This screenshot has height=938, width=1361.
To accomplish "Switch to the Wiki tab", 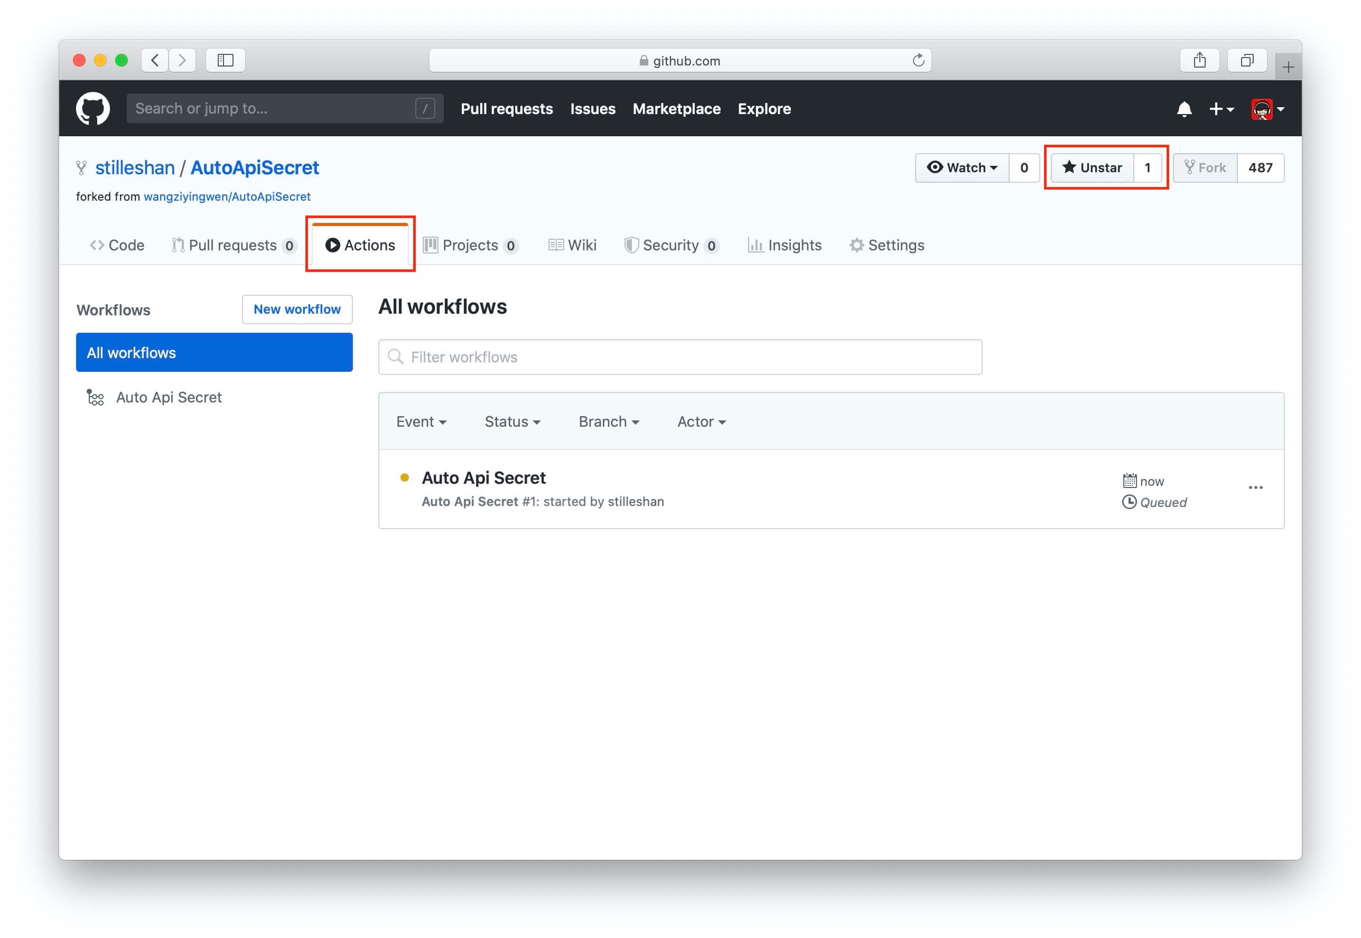I will pyautogui.click(x=572, y=245).
